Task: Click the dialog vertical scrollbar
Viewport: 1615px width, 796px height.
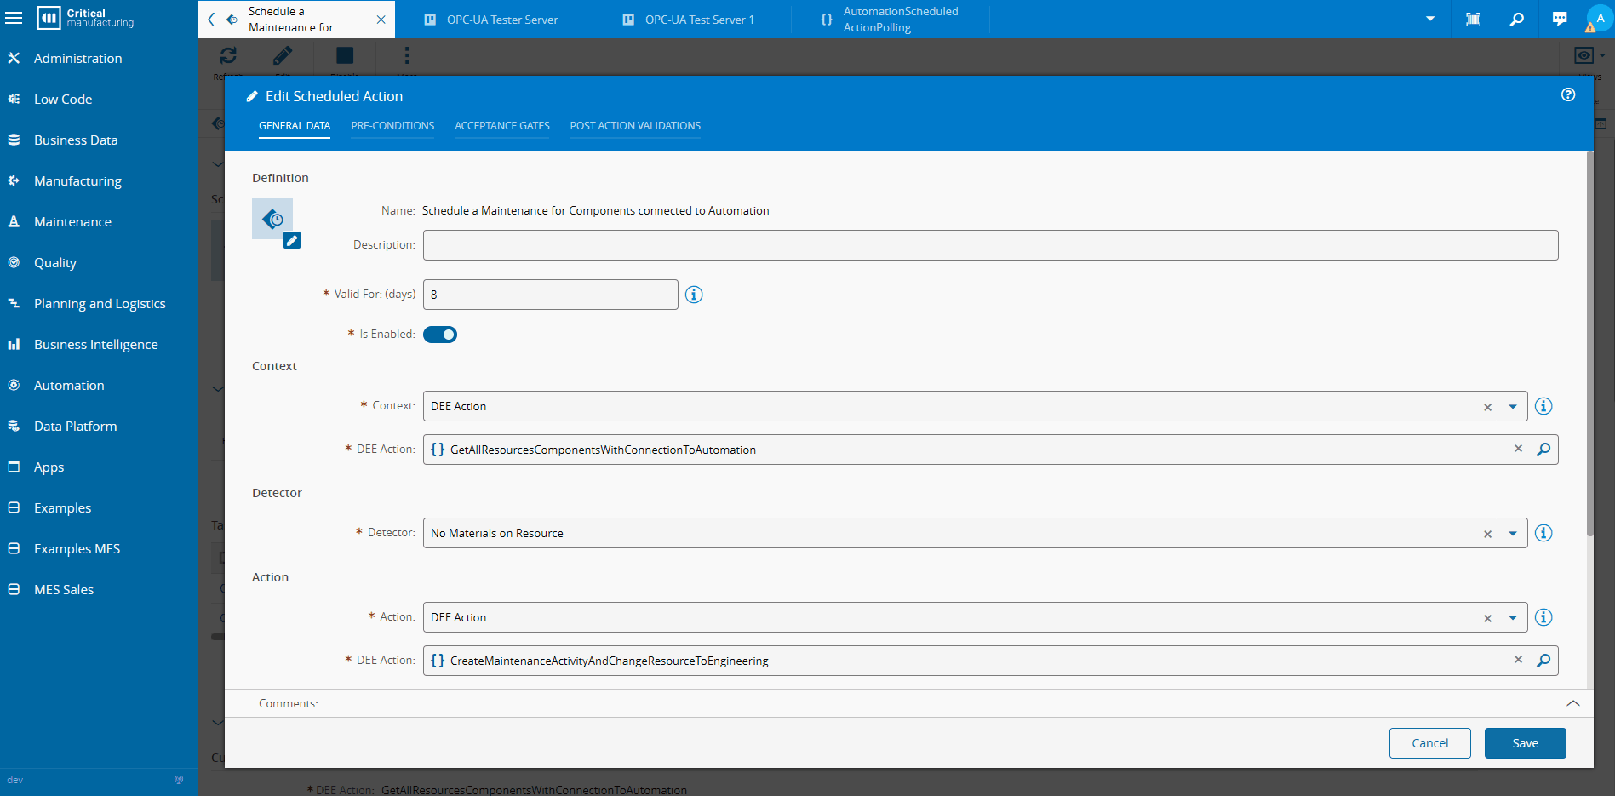Action: [x=1589, y=344]
